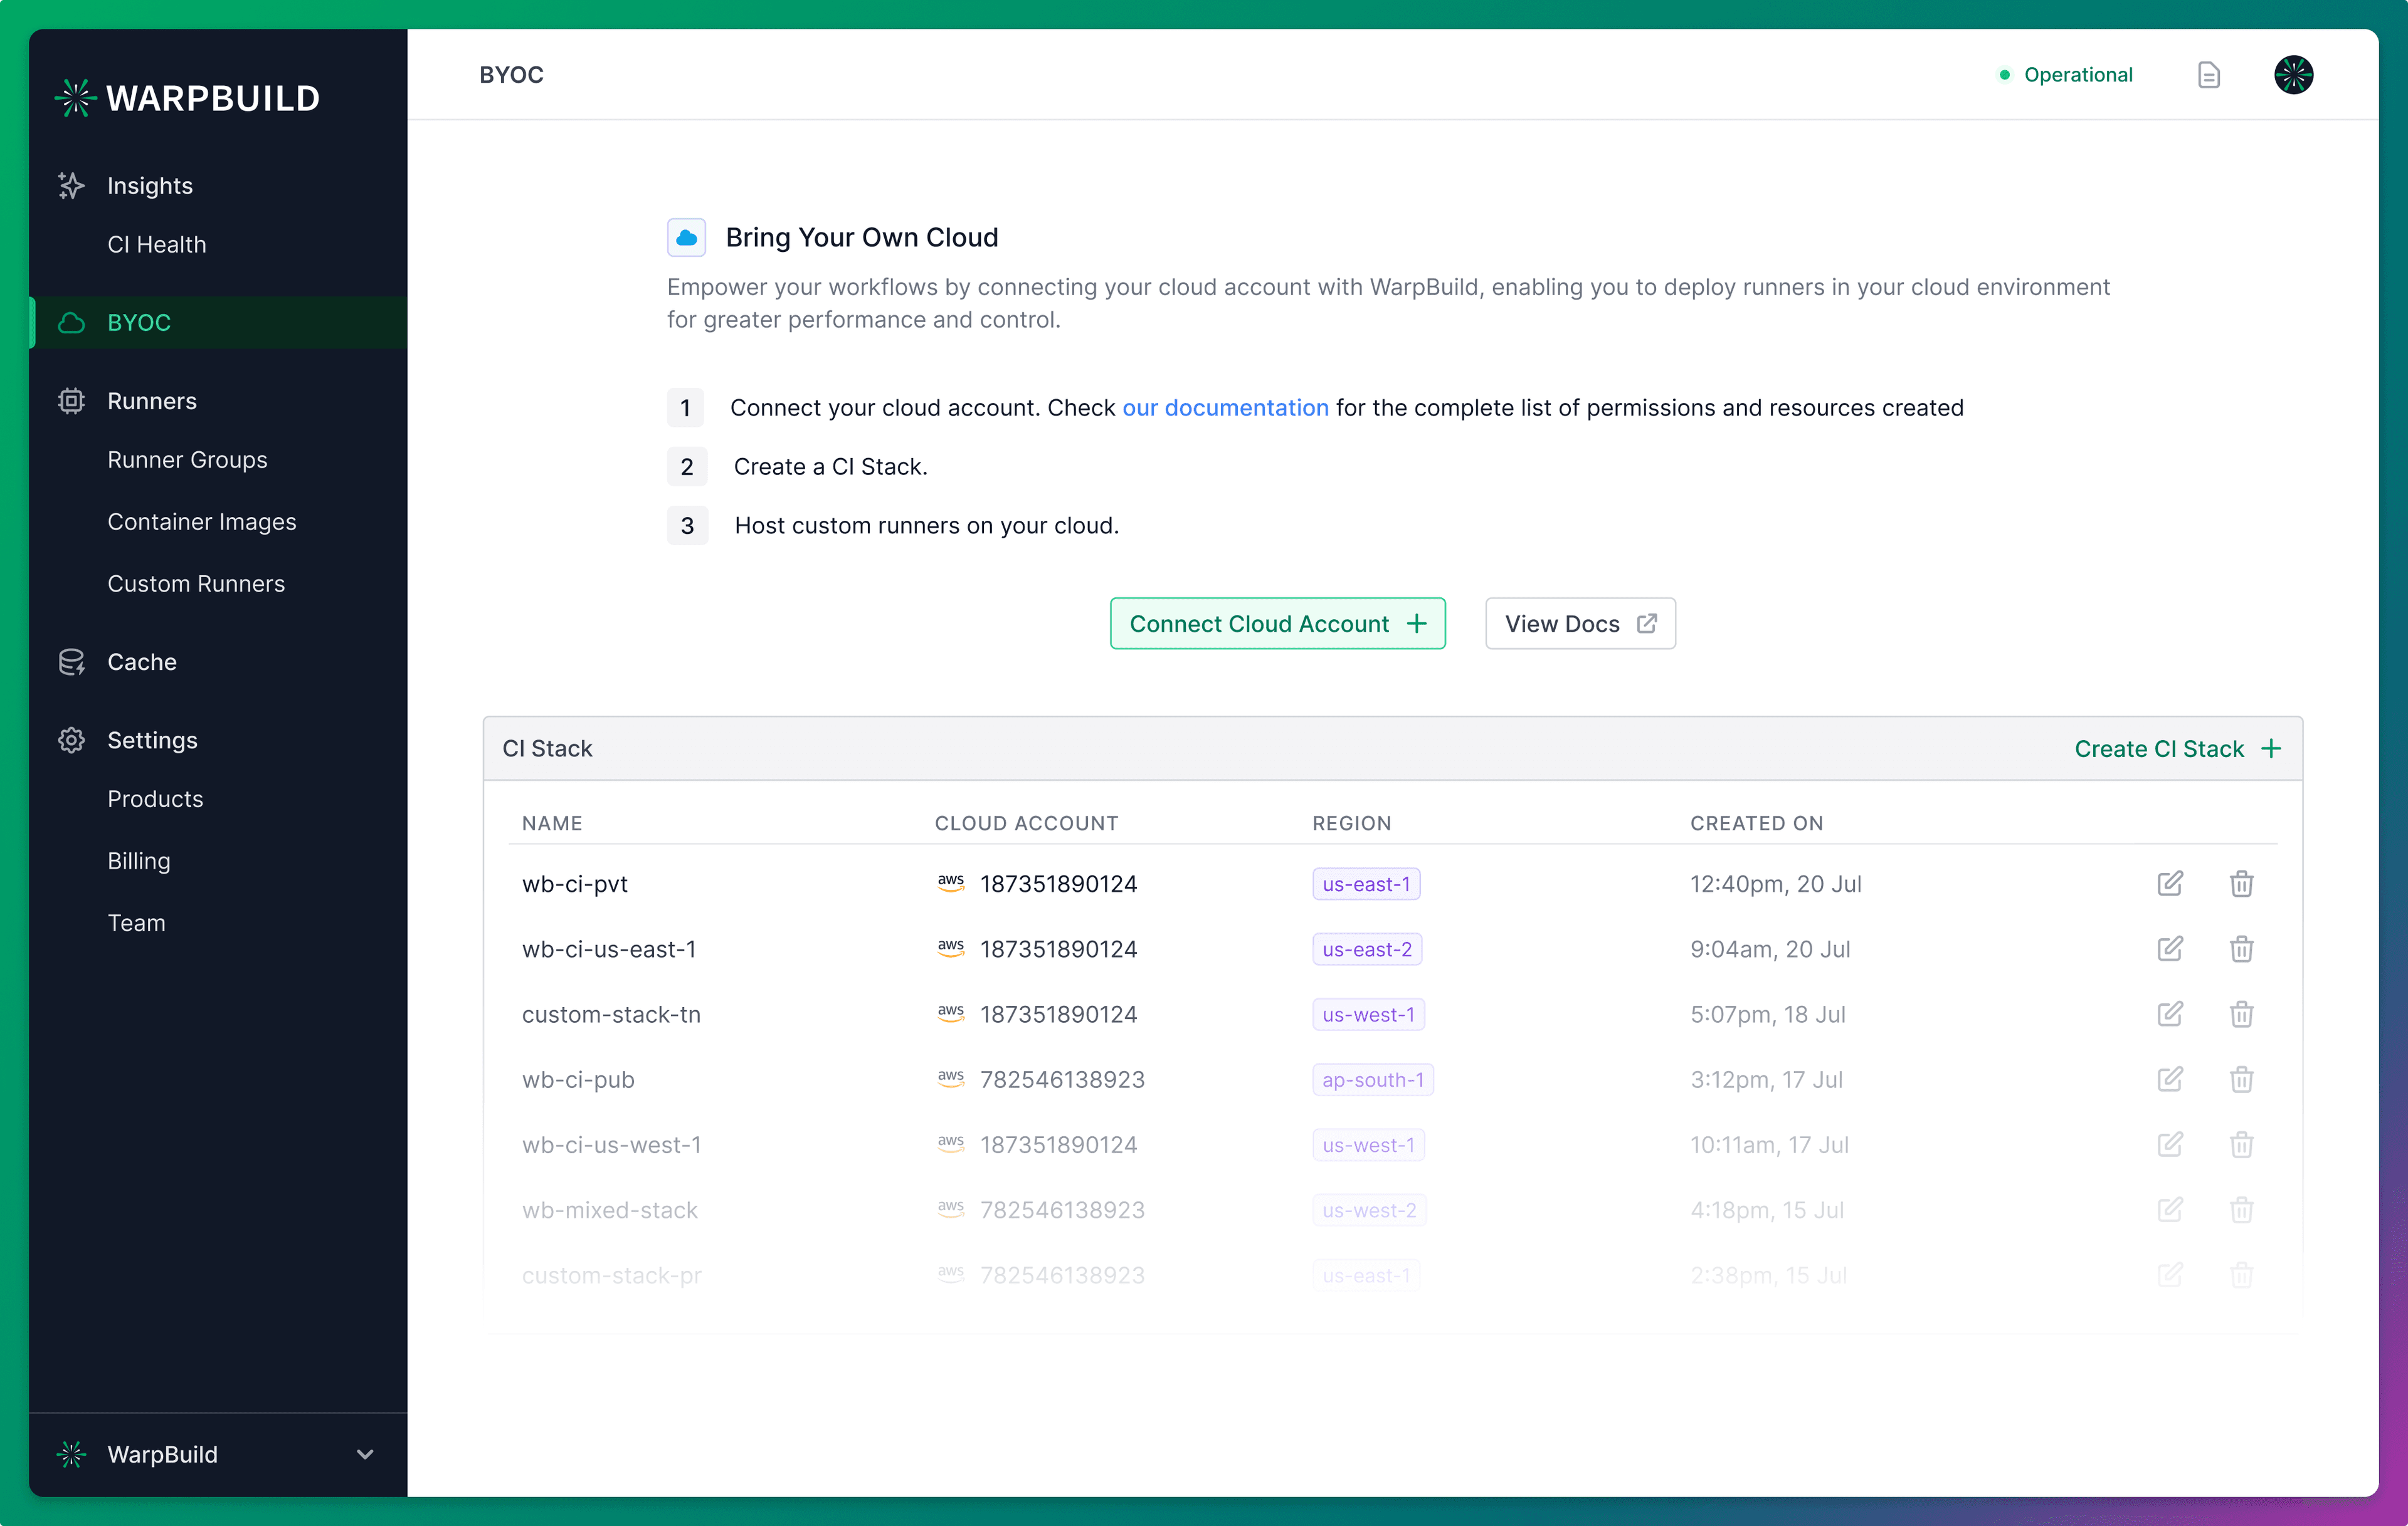Open Container Images page
Image resolution: width=2408 pixels, height=1526 pixels.
point(202,521)
